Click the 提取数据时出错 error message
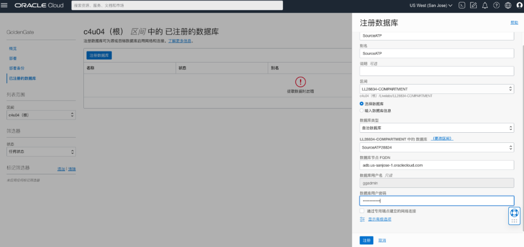The image size is (524, 247). click(300, 91)
